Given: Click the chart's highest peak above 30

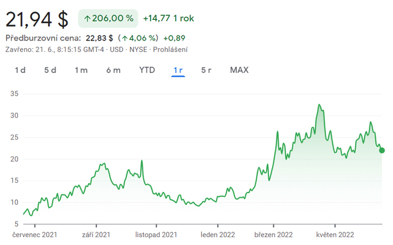Looking at the screenshot, I should pyautogui.click(x=319, y=105).
